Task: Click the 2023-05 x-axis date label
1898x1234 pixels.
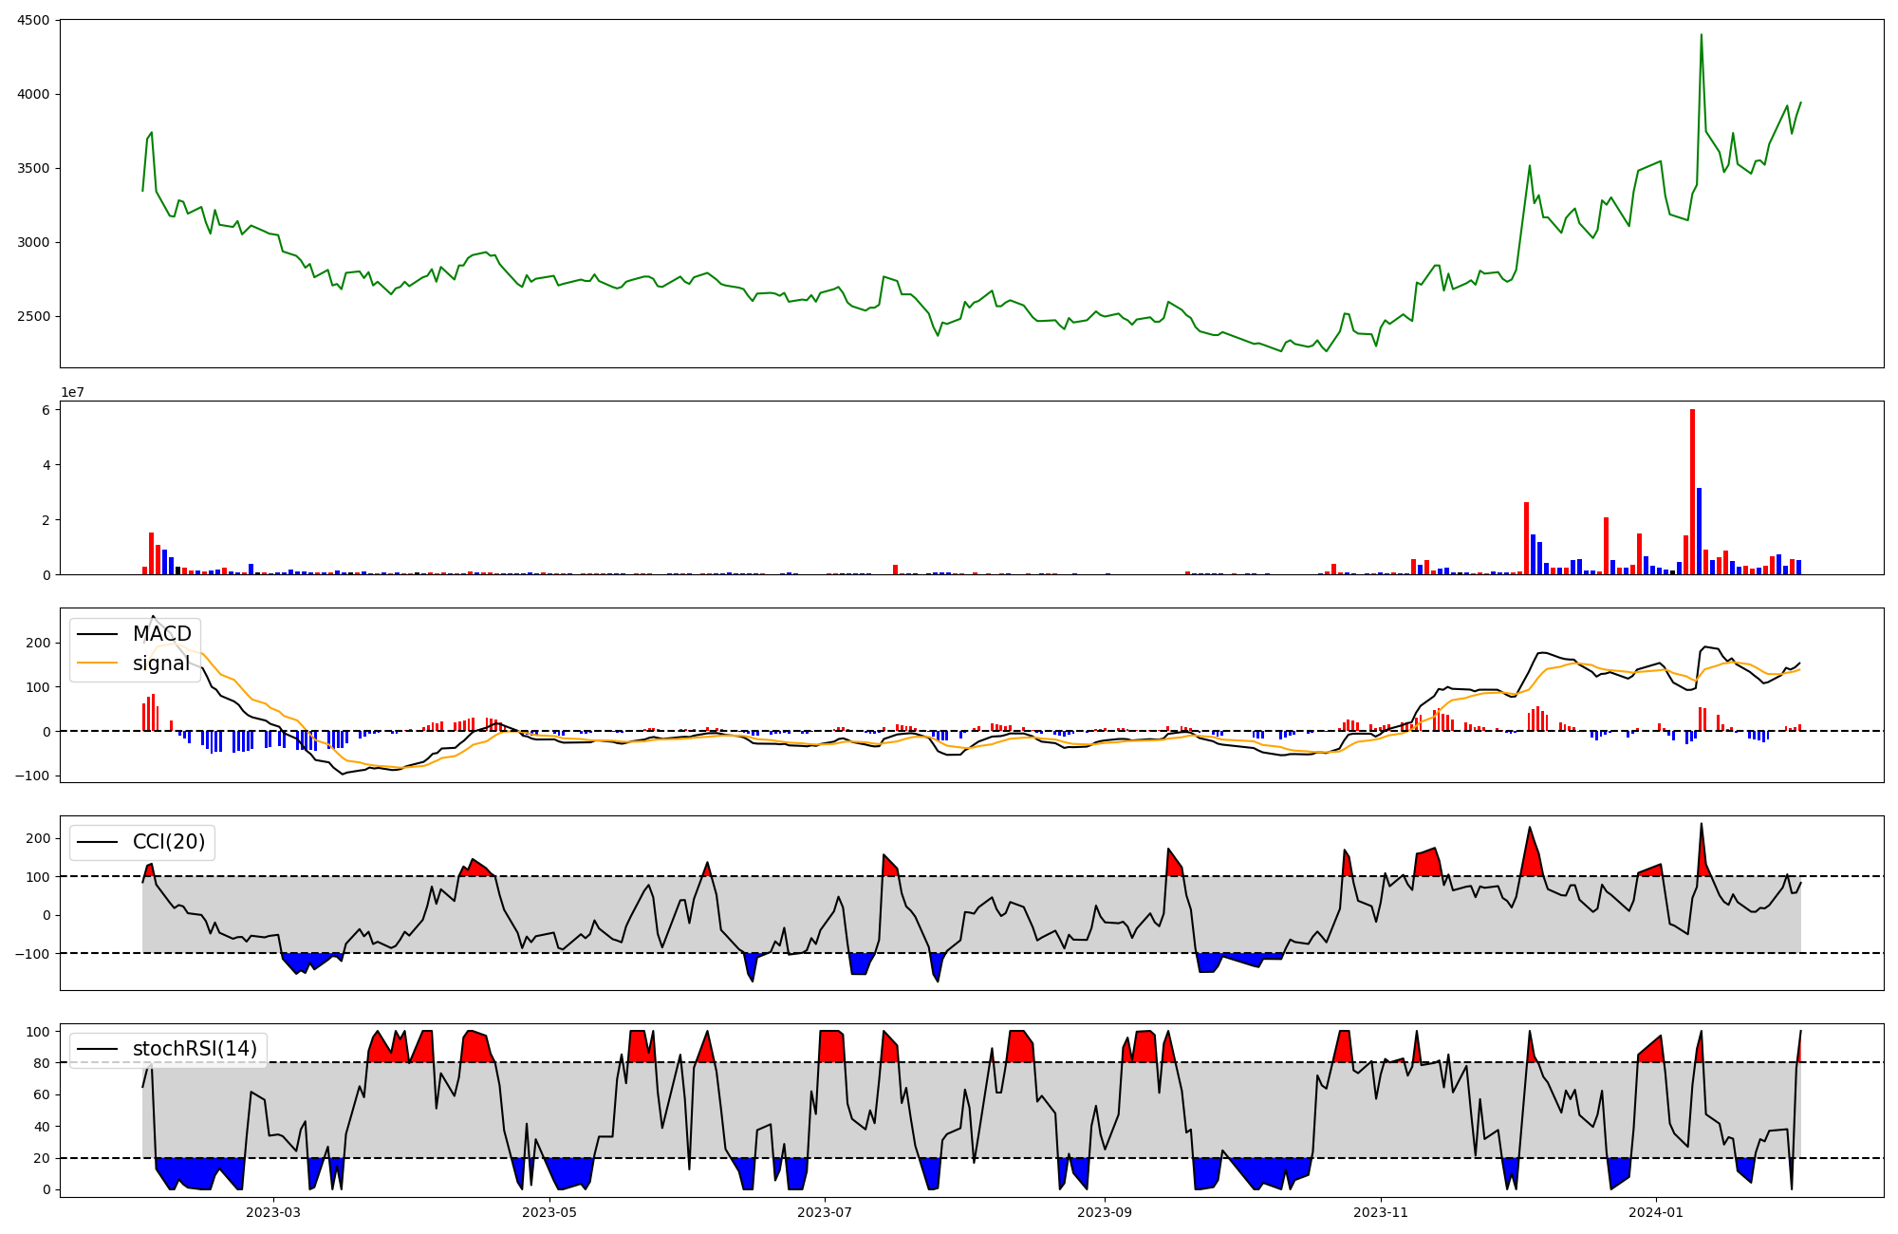Action: (x=549, y=1212)
